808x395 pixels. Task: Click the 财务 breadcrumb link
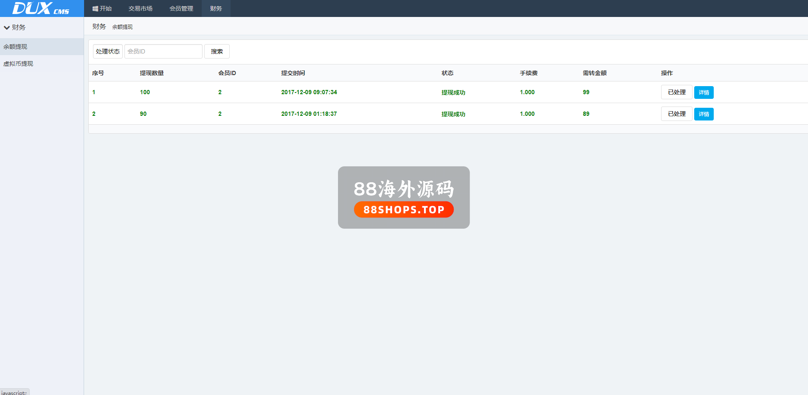click(x=99, y=26)
